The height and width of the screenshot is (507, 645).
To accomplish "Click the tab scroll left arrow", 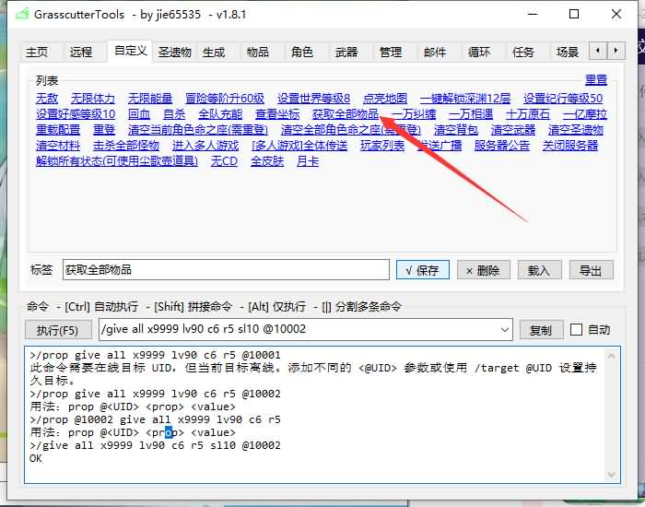I will click(599, 52).
